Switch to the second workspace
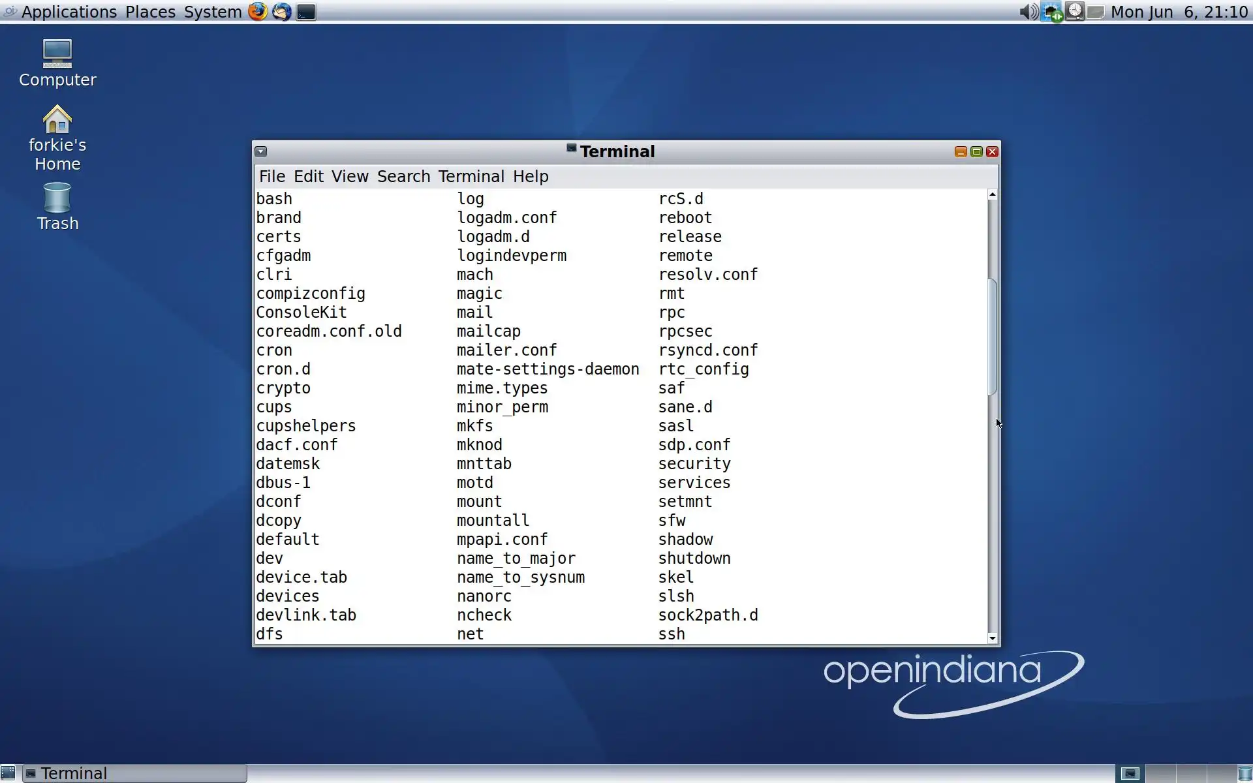The height and width of the screenshot is (783, 1253). [1161, 773]
